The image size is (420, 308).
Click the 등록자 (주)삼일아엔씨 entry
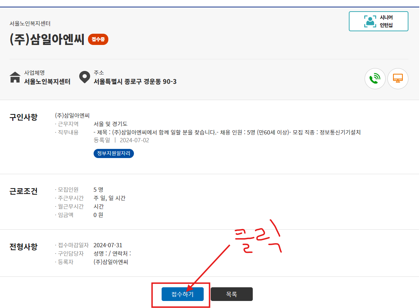point(111,262)
